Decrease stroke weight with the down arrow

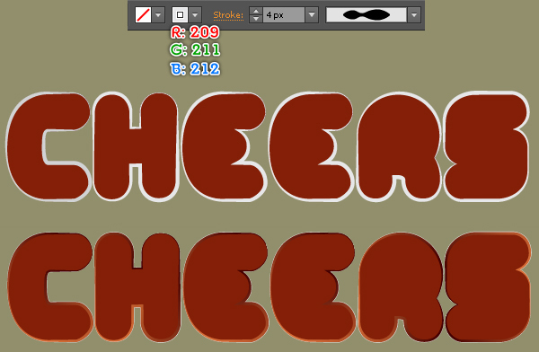pos(255,19)
